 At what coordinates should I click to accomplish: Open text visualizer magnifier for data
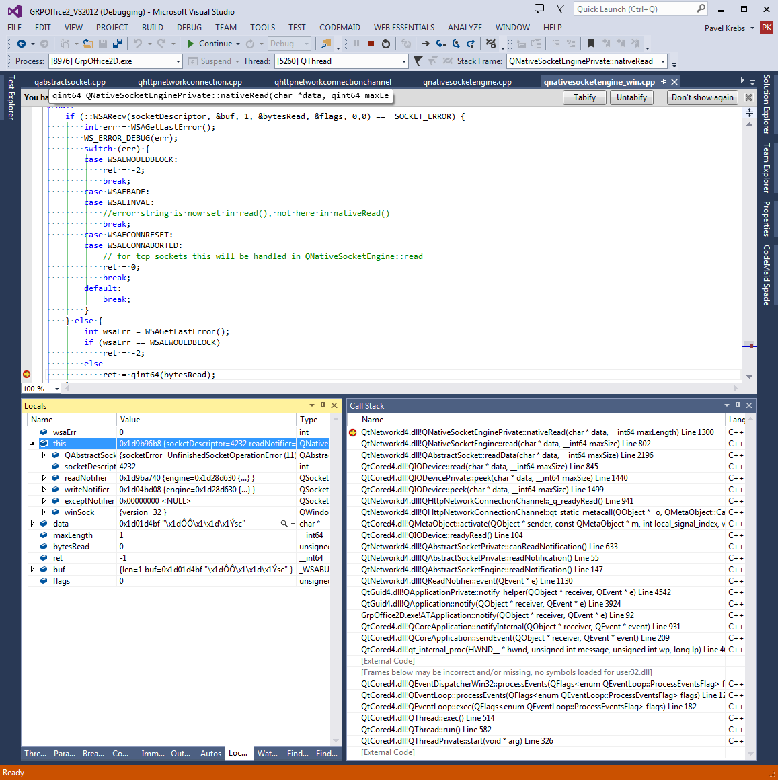pos(284,524)
